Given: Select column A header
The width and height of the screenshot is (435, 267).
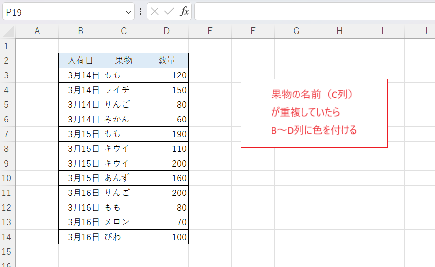Looking at the screenshot, I should [37, 31].
